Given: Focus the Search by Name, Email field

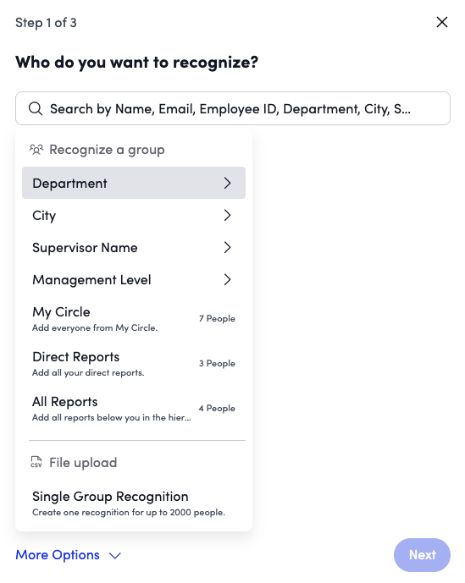Looking at the screenshot, I should click(x=233, y=108).
